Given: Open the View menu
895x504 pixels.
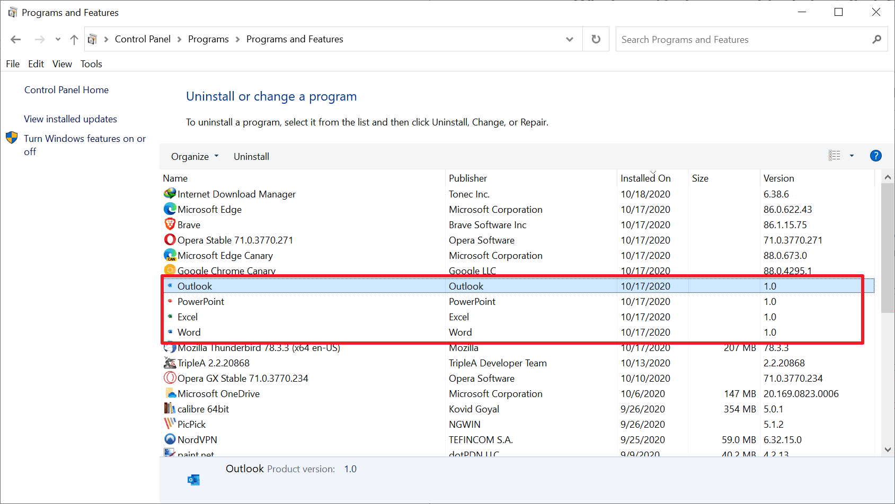Looking at the screenshot, I should [x=62, y=64].
